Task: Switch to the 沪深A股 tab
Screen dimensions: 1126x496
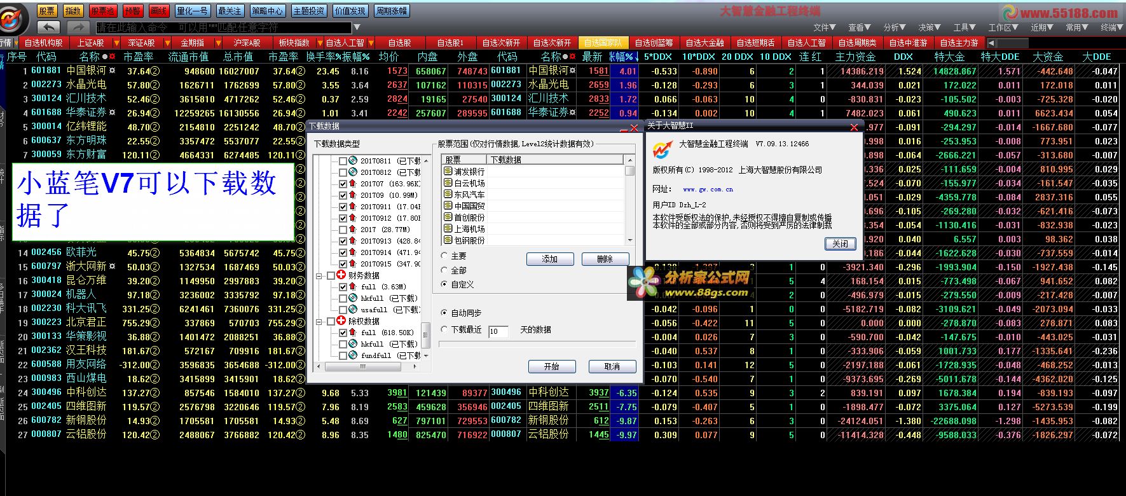Action: click(x=247, y=43)
